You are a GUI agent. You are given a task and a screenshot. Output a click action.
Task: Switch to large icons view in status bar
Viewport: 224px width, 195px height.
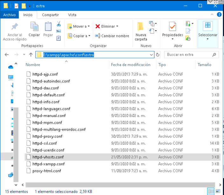tap(218, 191)
